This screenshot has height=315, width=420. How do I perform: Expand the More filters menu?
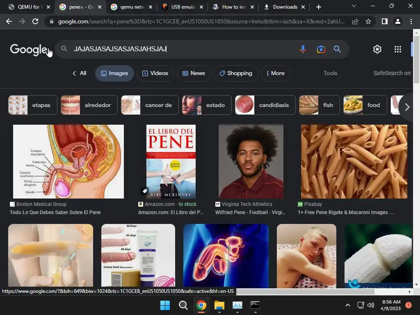click(276, 73)
